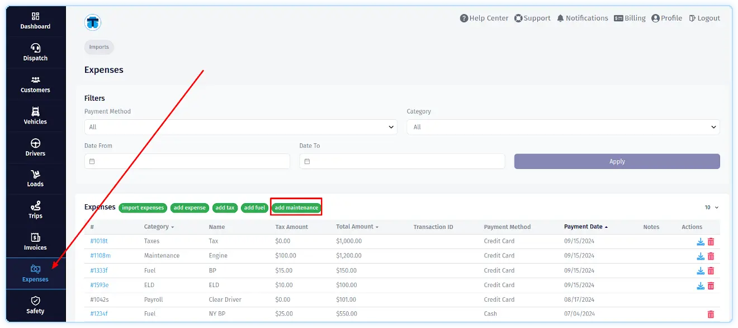The width and height of the screenshot is (738, 328).
Task: Open the Invoices sidebar menu item
Action: pos(35,241)
